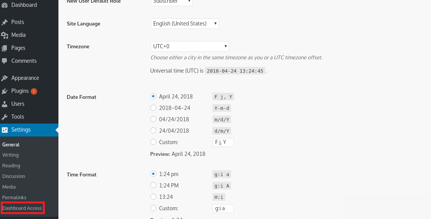Select the Settings gear icon
This screenshot has width=431, height=219.
[x=5, y=130]
